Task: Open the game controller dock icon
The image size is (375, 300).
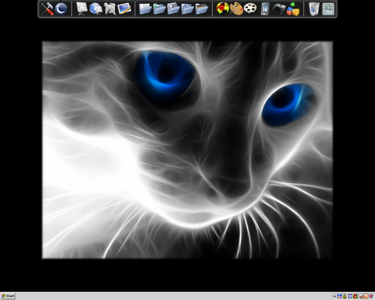Action: click(x=279, y=9)
